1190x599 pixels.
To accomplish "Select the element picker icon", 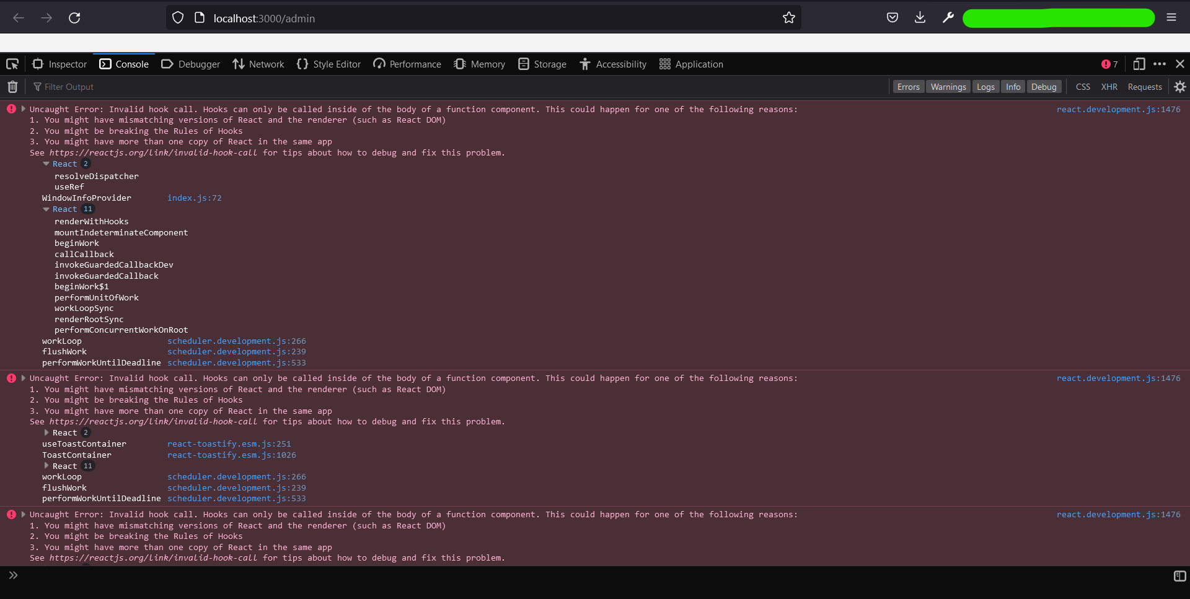I will (x=12, y=64).
